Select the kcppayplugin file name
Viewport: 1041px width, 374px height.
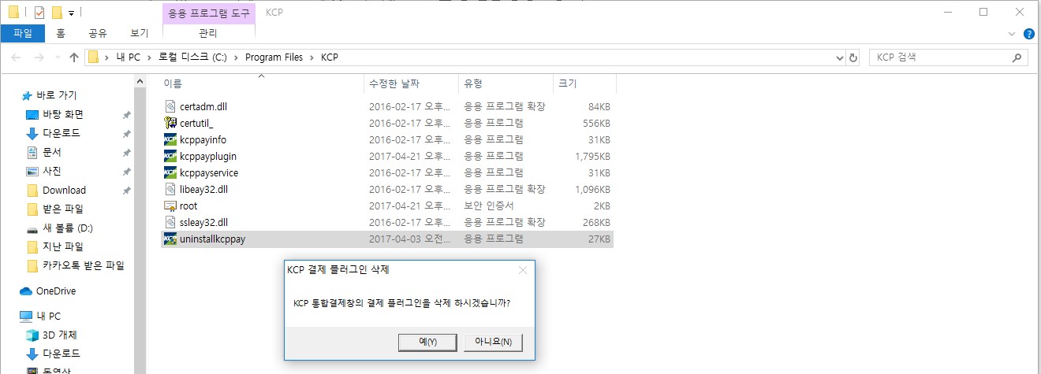pyautogui.click(x=208, y=157)
